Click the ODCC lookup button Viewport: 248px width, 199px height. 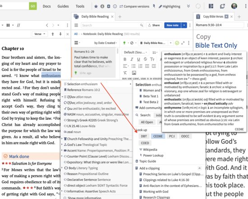[x=185, y=136]
